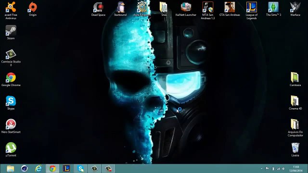Image resolution: width=308 pixels, height=173 pixels.
Task: Select MTA San Andreas 1.3 shortcut
Action: tap(207, 11)
